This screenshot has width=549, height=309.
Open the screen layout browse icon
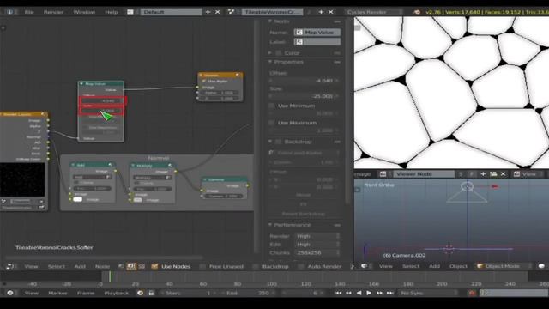pyautogui.click(x=130, y=12)
